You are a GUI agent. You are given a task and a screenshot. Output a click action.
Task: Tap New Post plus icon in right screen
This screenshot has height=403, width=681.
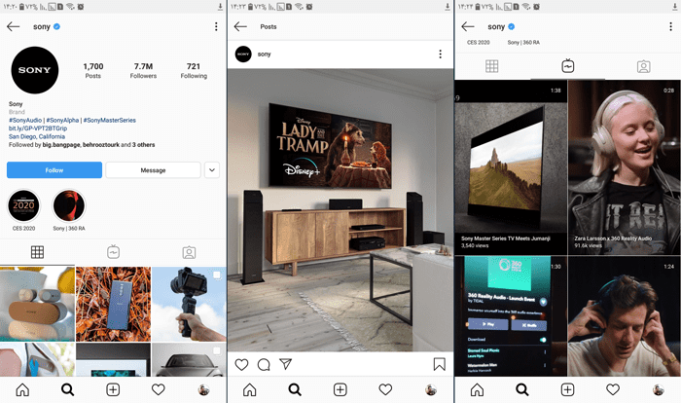(x=567, y=389)
